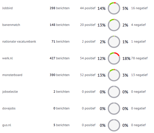
Task: Open 427 berichten for werk.nl
Action: 60,58
